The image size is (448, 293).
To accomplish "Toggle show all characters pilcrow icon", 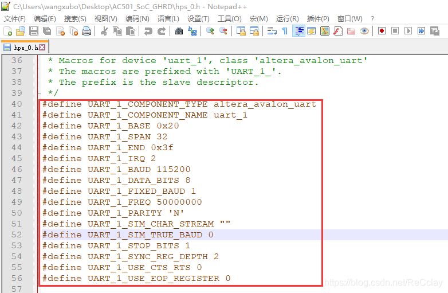I will tap(285, 31).
